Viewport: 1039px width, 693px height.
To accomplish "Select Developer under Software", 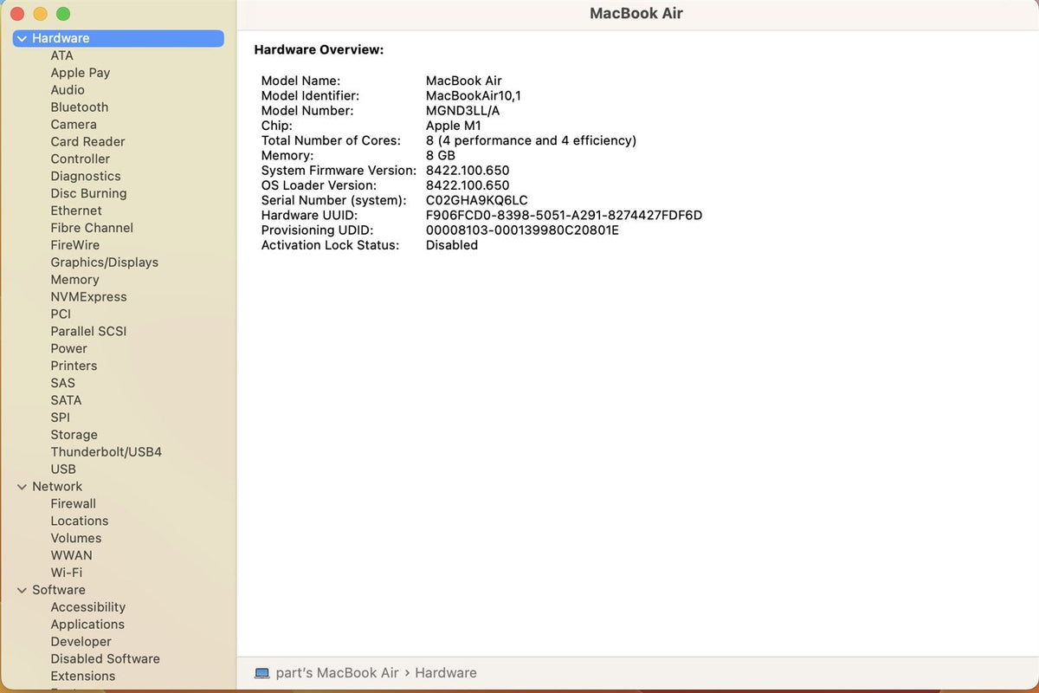I will pos(81,642).
